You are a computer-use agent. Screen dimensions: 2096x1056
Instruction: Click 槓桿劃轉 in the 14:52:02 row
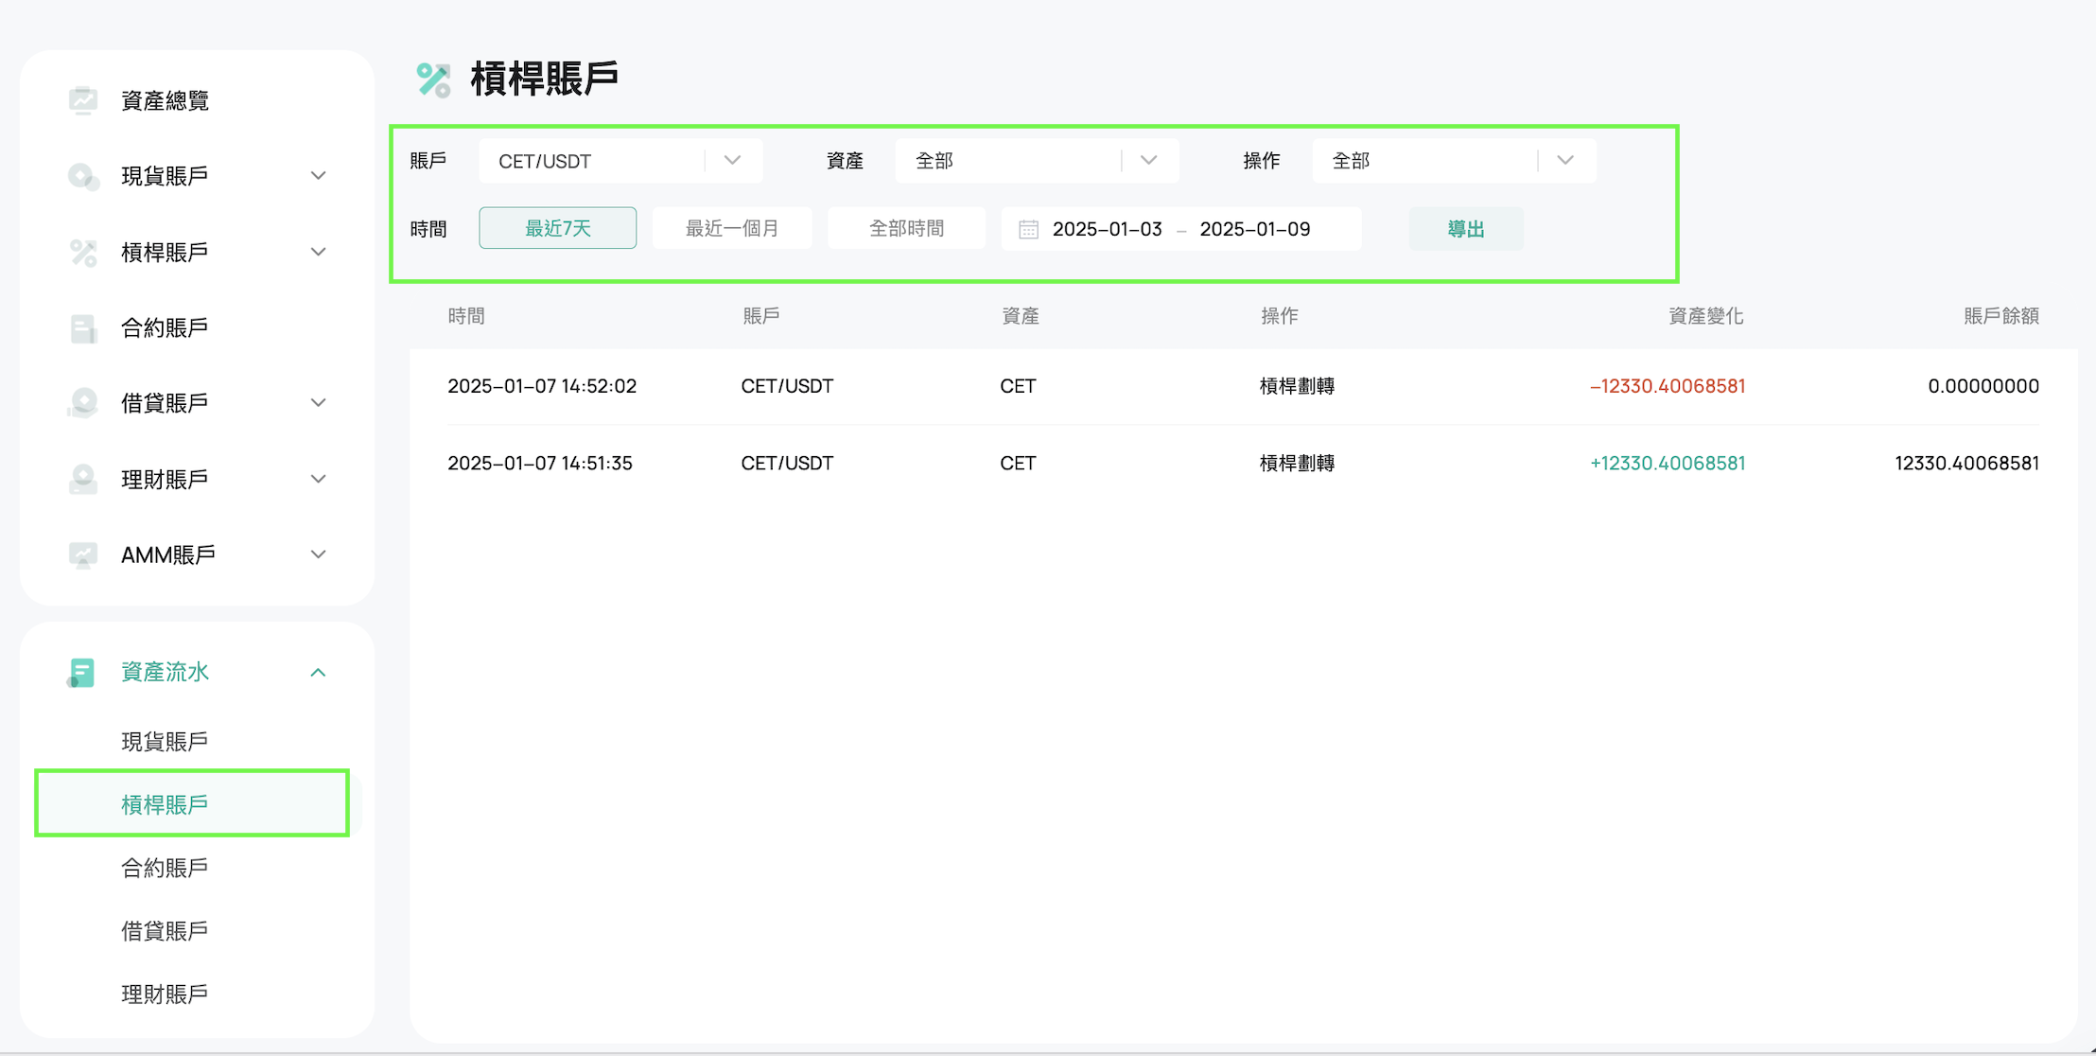pyautogui.click(x=1297, y=386)
